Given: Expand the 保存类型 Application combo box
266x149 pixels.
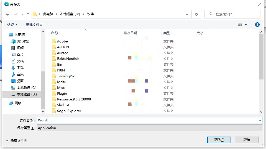Looking at the screenshot, I should click(x=149, y=128).
